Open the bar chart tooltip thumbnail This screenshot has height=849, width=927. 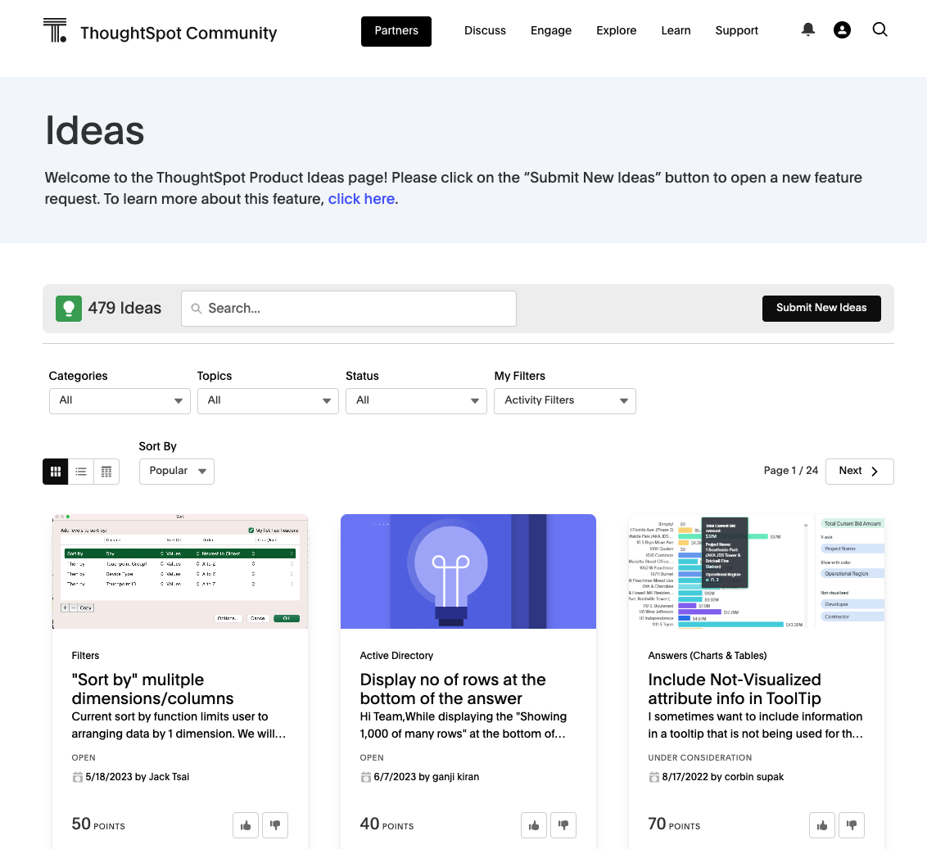(x=757, y=571)
